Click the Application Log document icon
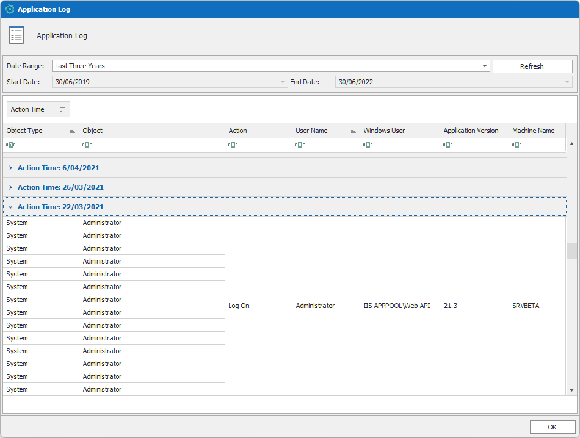The width and height of the screenshot is (580, 438). [16, 35]
